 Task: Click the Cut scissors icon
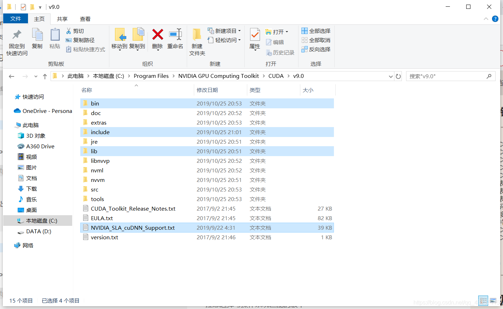[x=69, y=31]
